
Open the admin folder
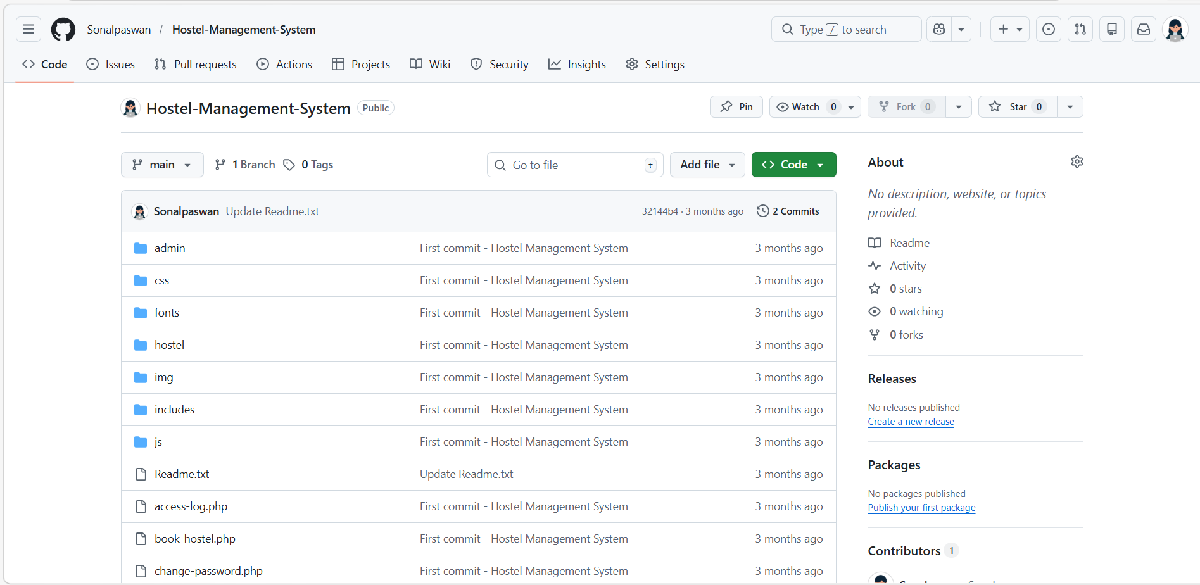[170, 248]
